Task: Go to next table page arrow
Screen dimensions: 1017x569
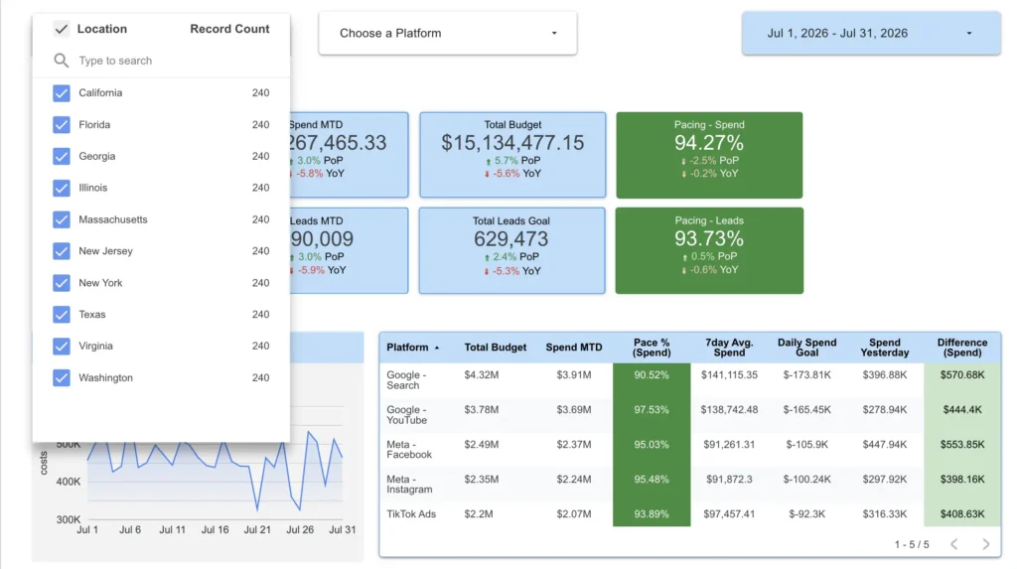Action: (986, 544)
